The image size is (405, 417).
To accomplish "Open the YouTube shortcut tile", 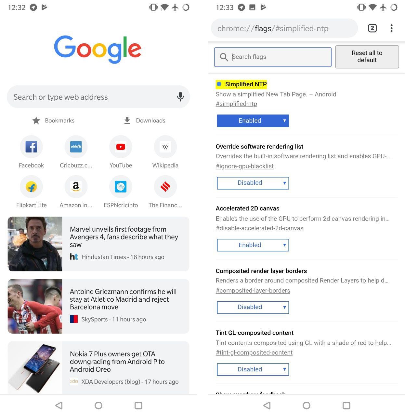I will [121, 152].
